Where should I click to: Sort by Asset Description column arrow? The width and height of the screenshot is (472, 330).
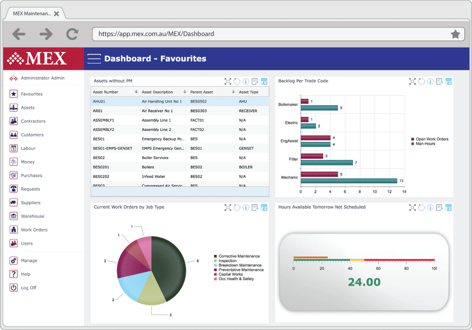(185, 92)
